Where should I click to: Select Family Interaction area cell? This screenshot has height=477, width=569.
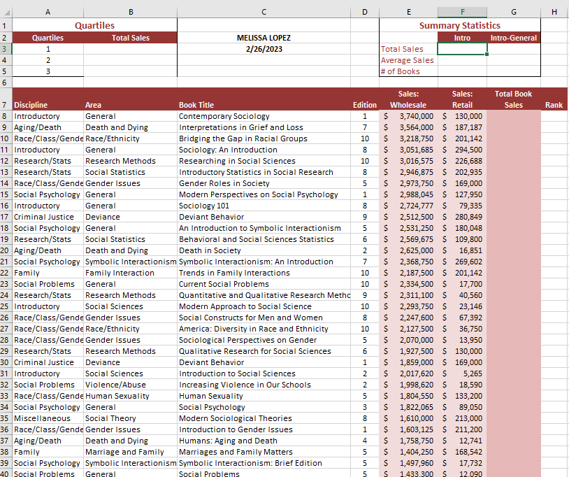(131, 273)
